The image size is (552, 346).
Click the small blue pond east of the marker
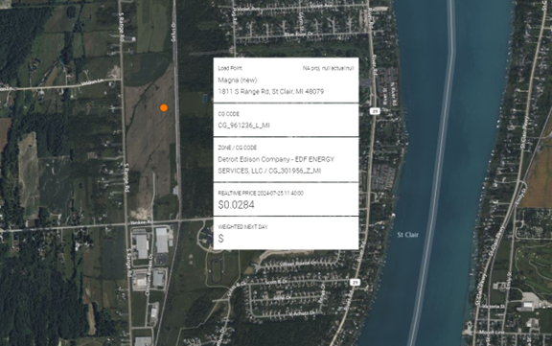(x=205, y=98)
